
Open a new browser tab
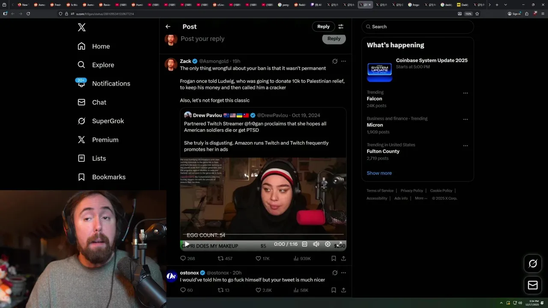click(x=497, y=5)
